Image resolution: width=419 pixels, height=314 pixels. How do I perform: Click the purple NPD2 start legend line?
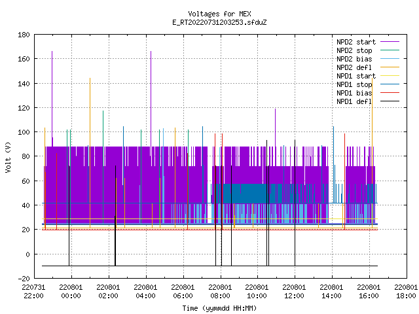390,42
